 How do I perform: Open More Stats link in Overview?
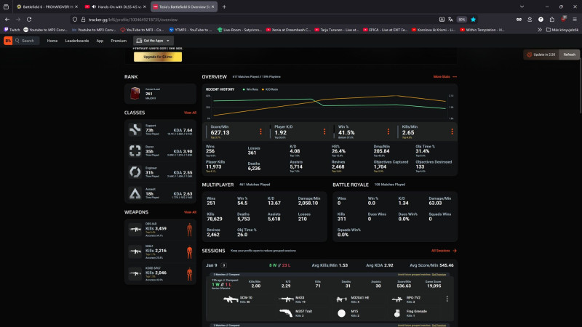tap(445, 77)
